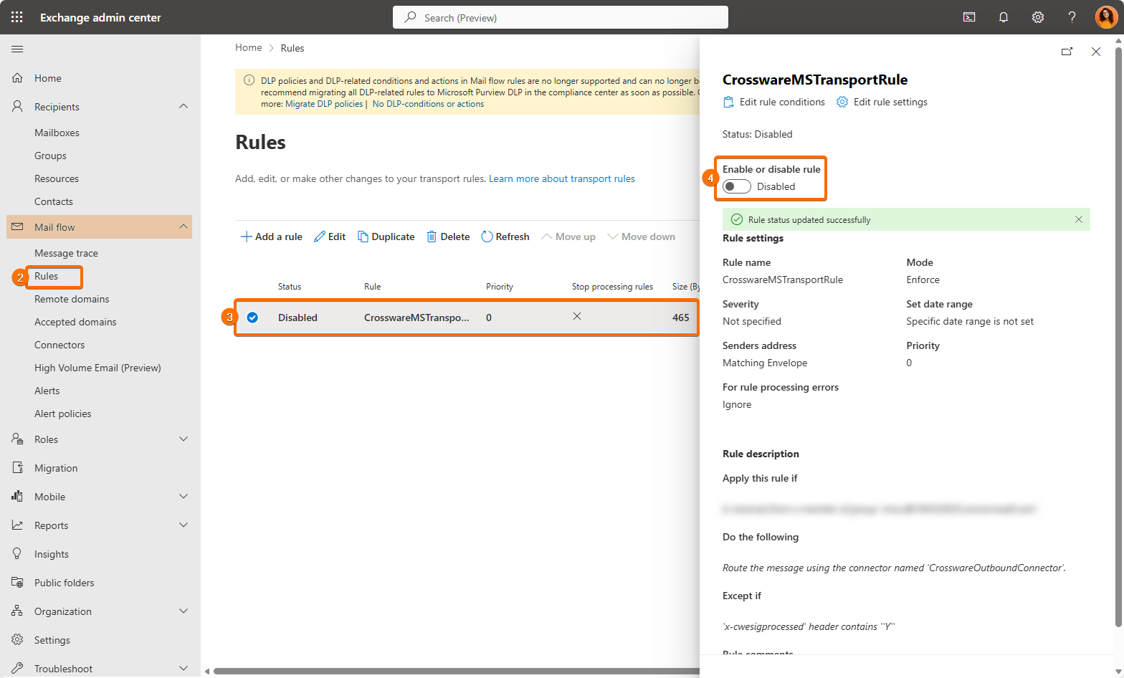Viewport: 1124px width, 678px height.
Task: Go to Connectors page
Action: [x=59, y=345]
